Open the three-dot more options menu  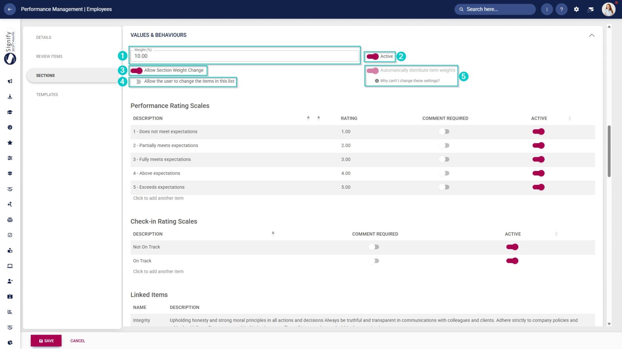tap(547, 9)
